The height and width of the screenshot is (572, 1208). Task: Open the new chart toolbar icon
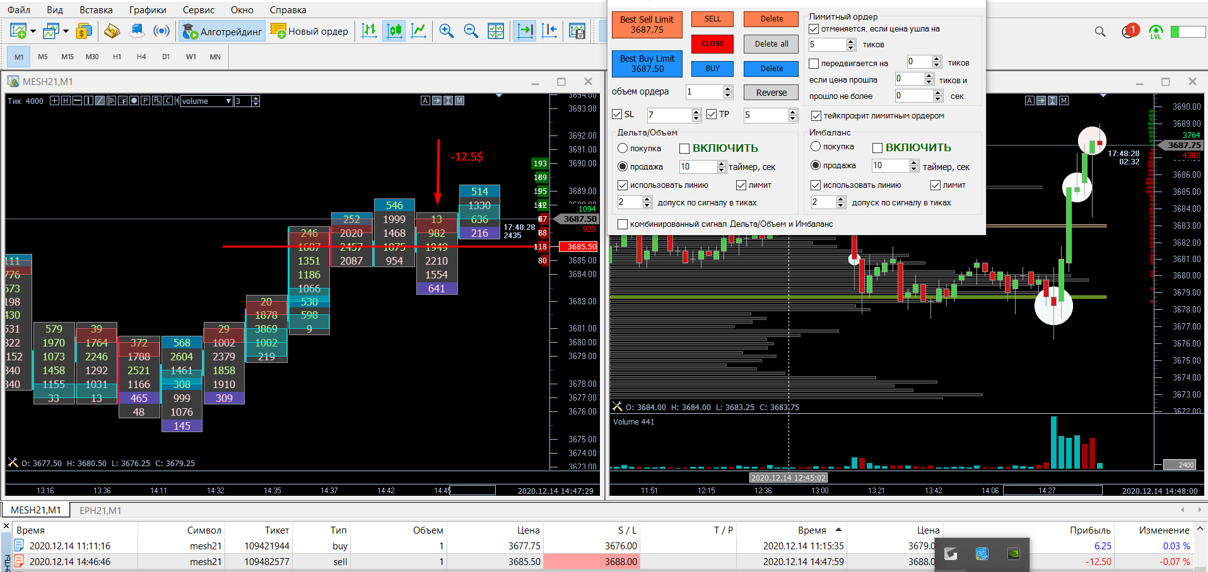(x=18, y=31)
